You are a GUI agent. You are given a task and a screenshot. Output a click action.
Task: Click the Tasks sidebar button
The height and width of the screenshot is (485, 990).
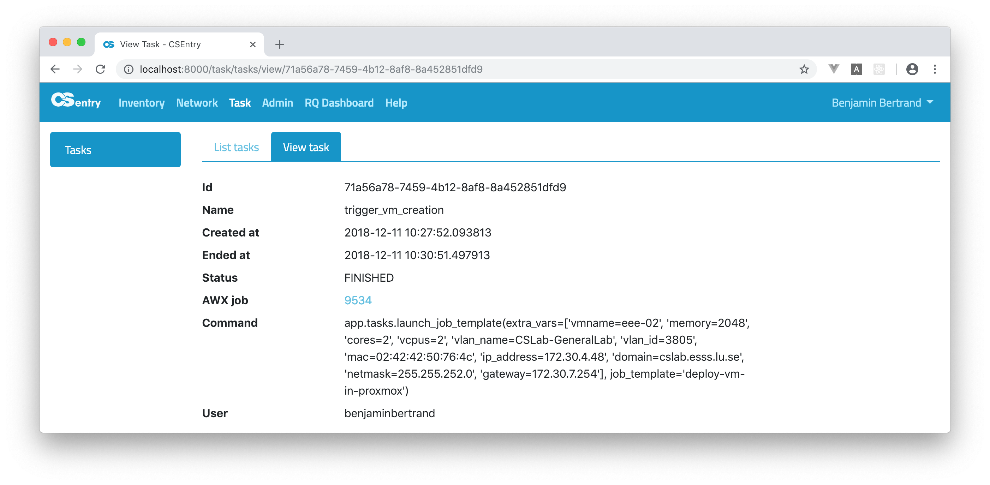click(115, 150)
